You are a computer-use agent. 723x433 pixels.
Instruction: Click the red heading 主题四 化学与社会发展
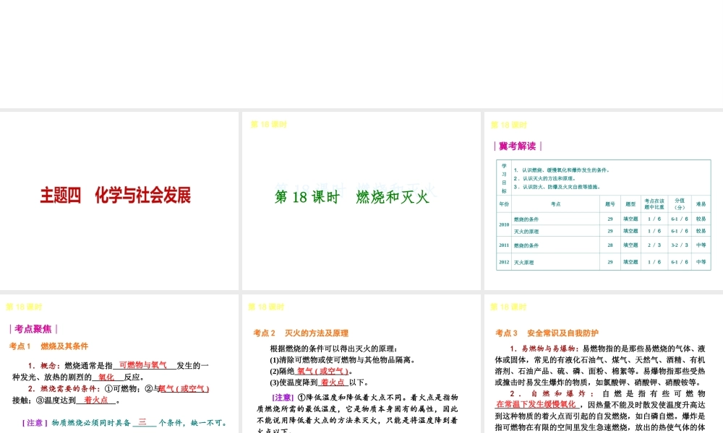pos(115,196)
